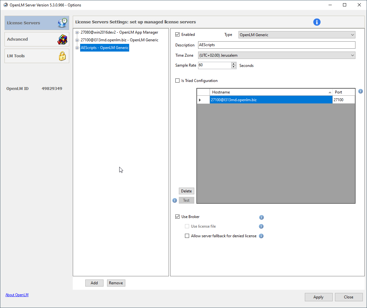Open the License Servers tab
Viewport: 367px width, 308px height.
point(37,23)
